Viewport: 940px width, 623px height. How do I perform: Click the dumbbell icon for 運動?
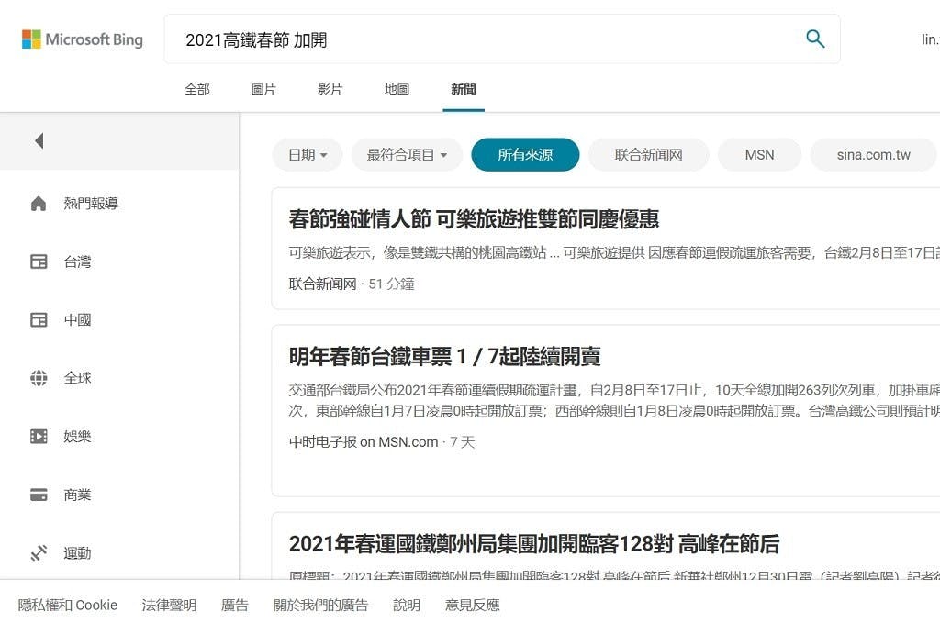click(x=39, y=553)
